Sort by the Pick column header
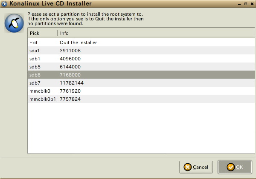The image size is (256, 179). pos(43,33)
